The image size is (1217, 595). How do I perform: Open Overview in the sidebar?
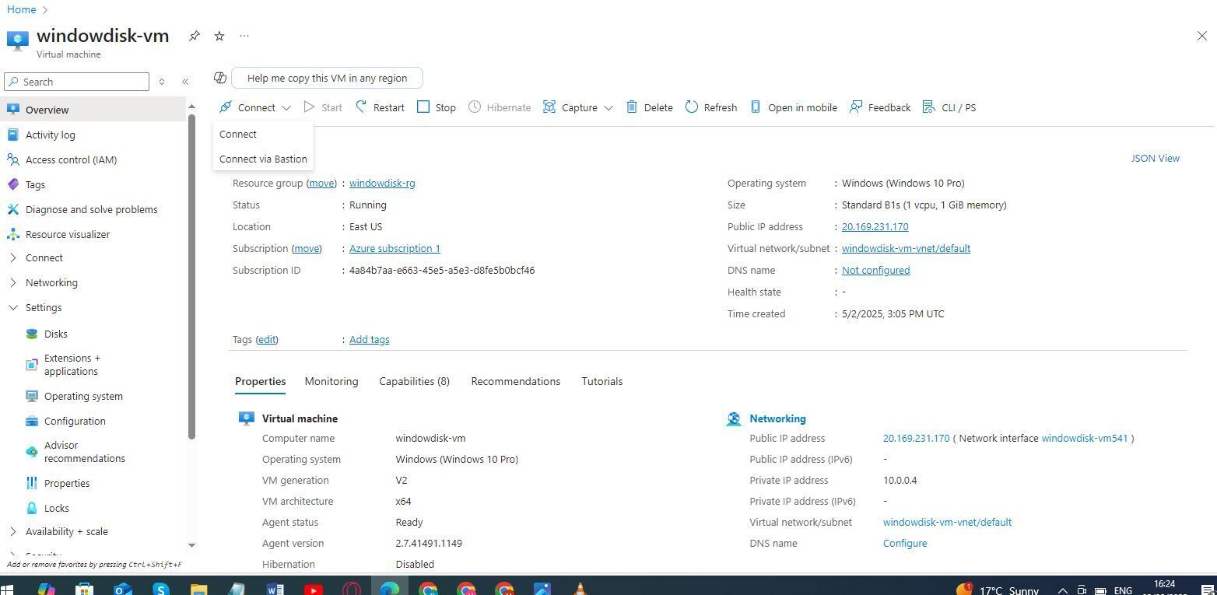point(93,110)
